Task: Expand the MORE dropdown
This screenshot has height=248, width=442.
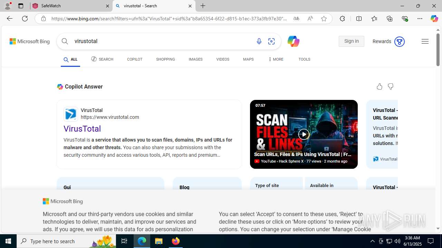Action: tap(276, 59)
